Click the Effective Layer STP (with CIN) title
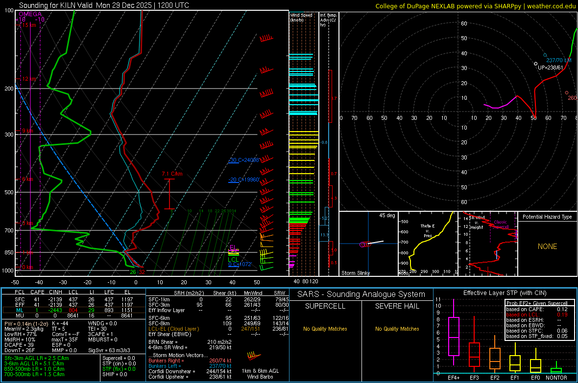 tap(505, 293)
